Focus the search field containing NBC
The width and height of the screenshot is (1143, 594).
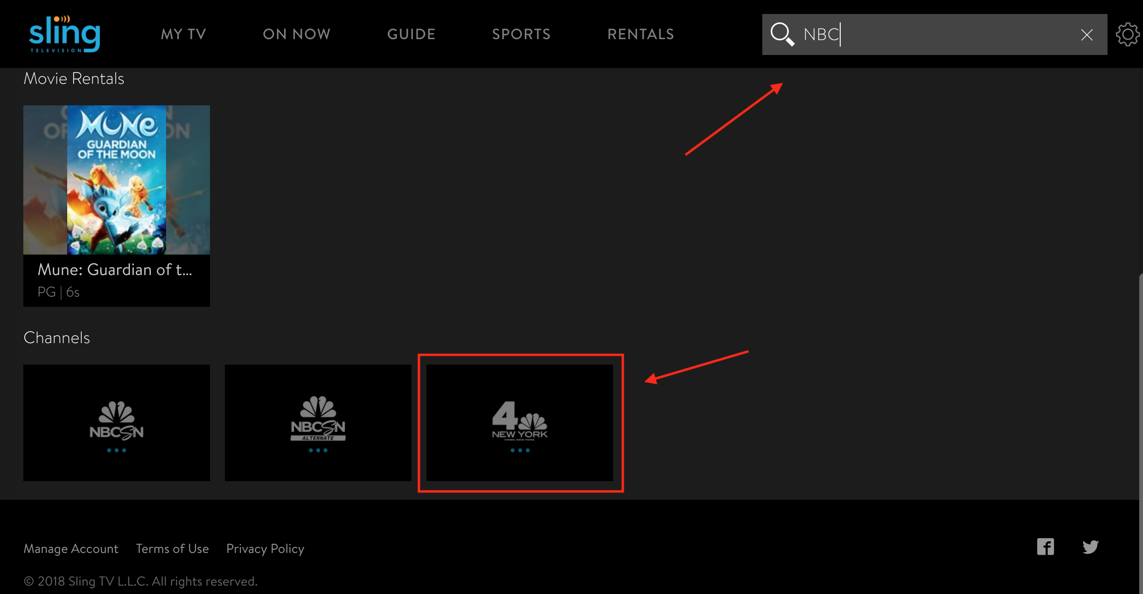point(934,35)
